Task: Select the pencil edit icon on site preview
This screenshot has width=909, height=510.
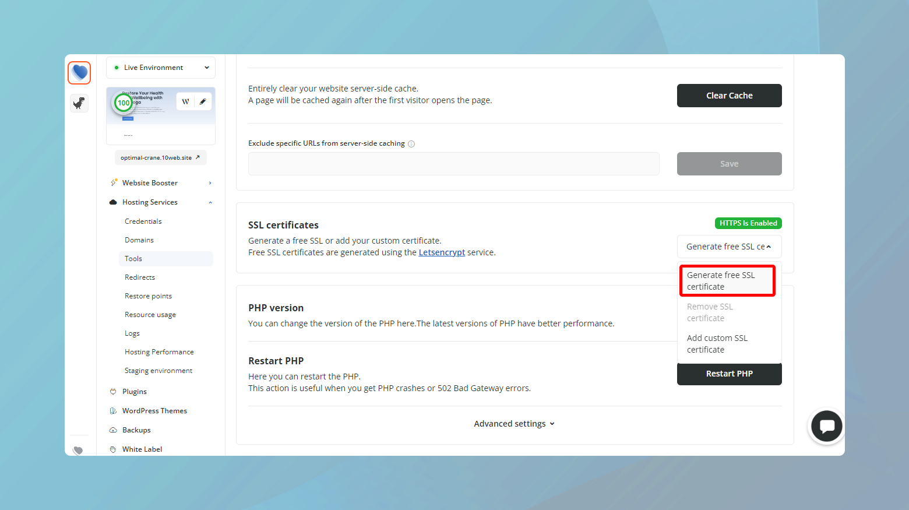Action: click(x=202, y=101)
